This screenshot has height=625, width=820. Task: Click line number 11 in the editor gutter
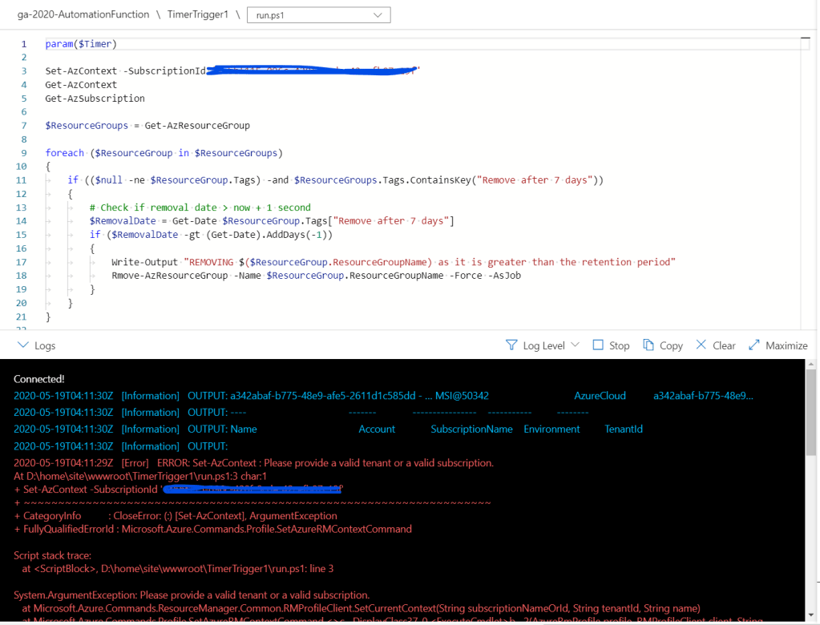[x=23, y=180]
